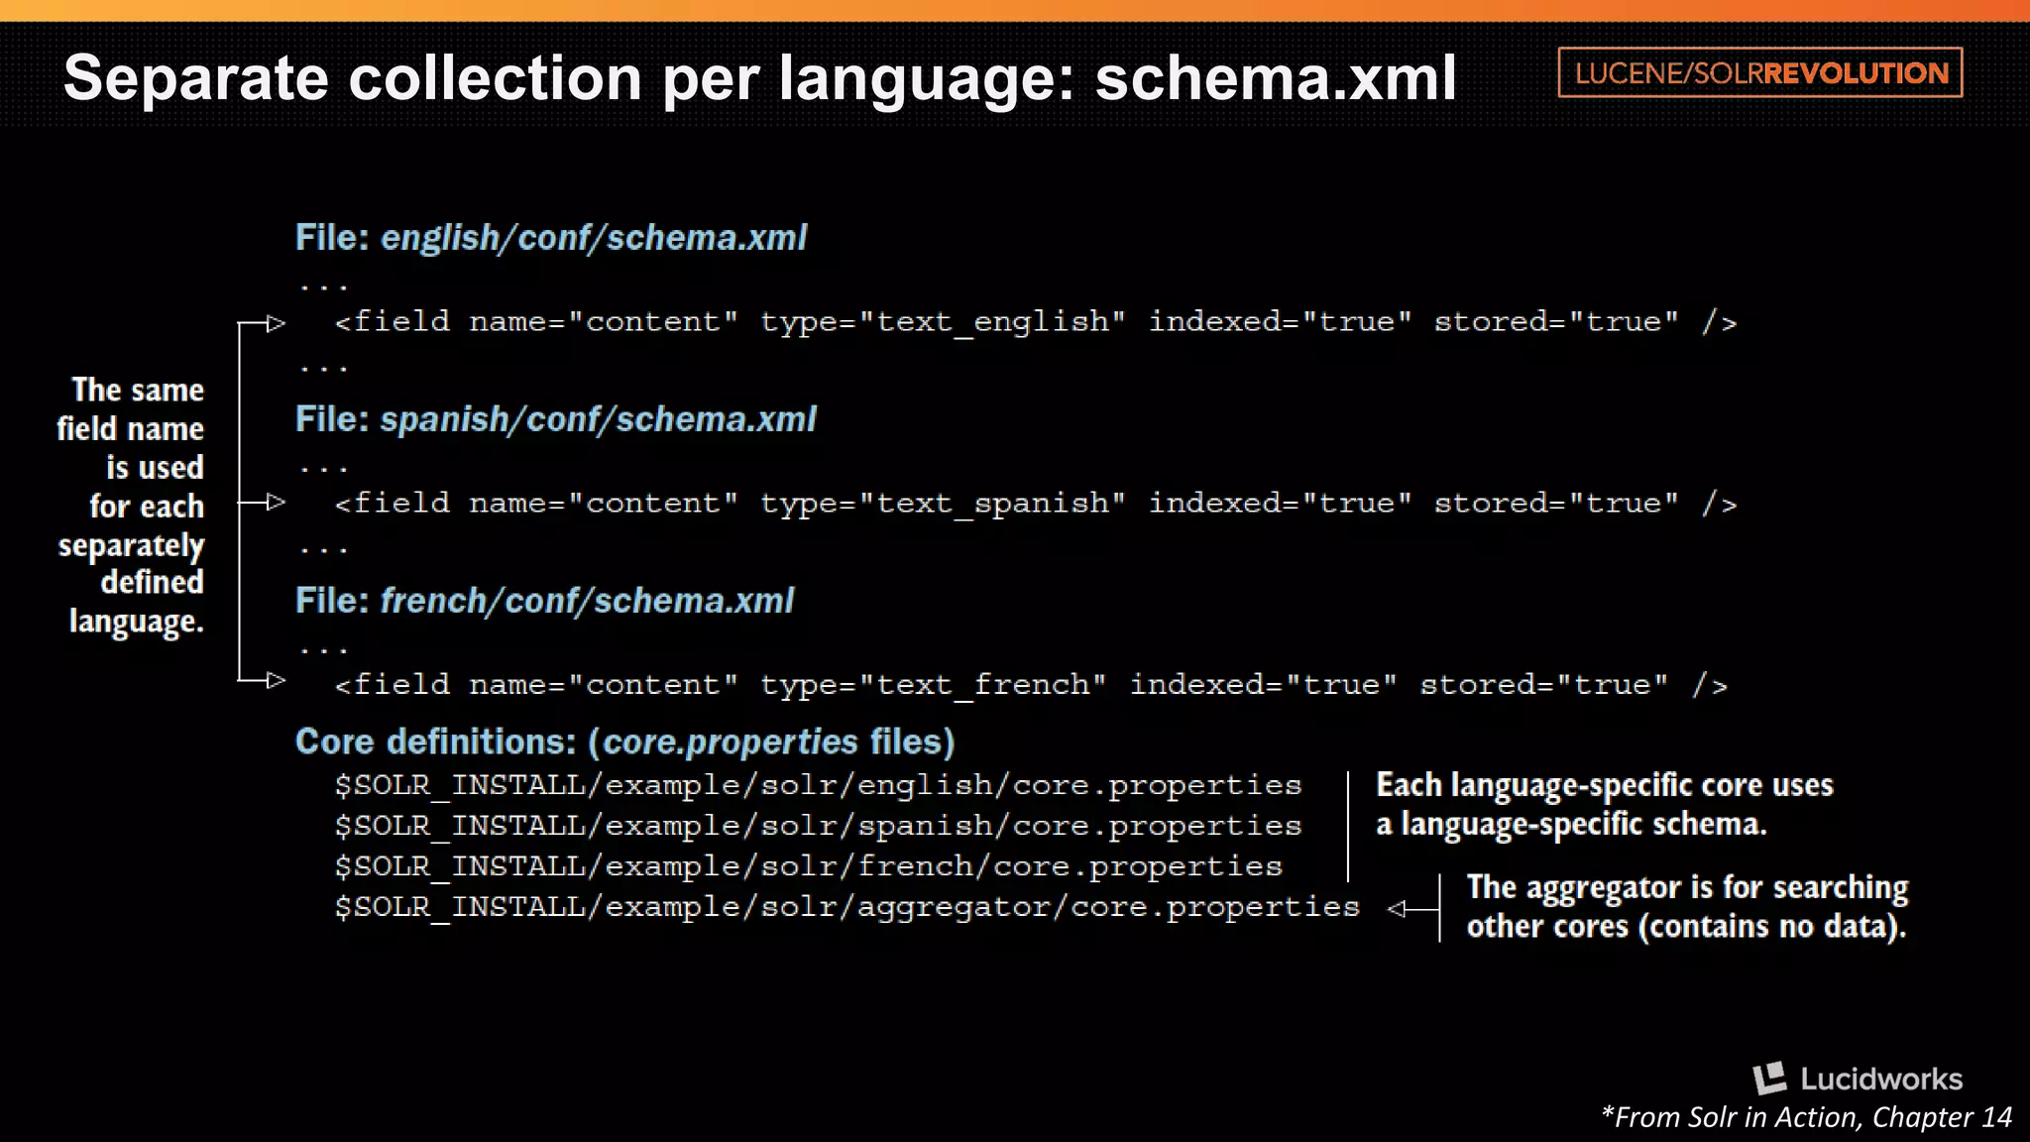Select the text_french field definition line
This screenshot has height=1142, width=2030.
tap(1032, 685)
